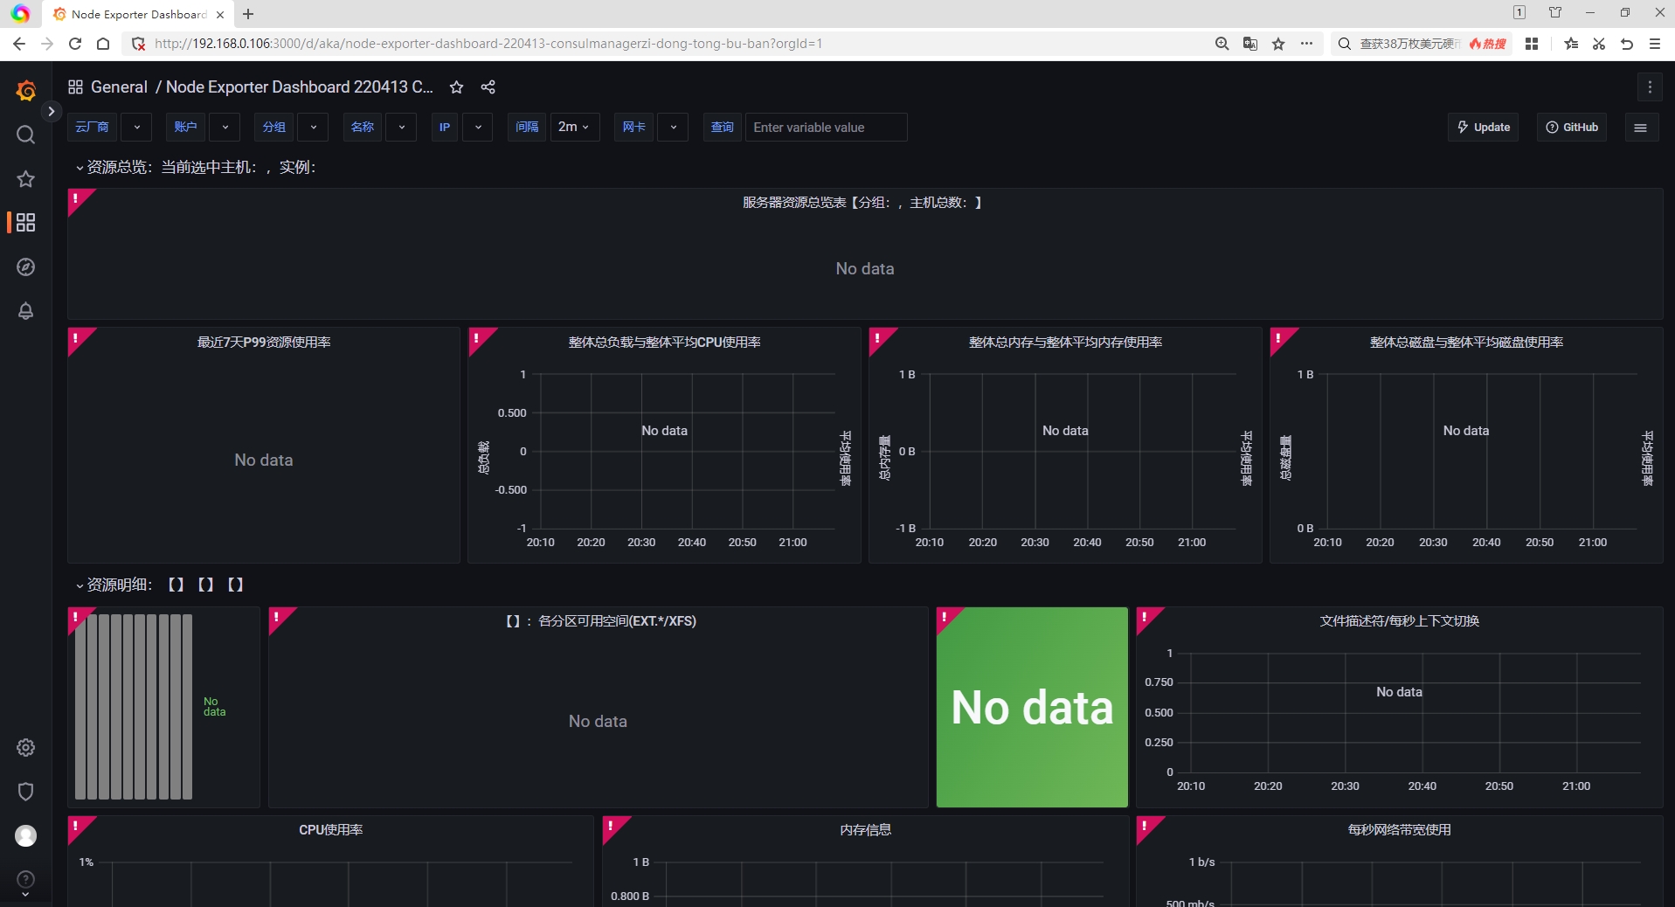
Task: Open the 云厂商 variable dropdown
Action: 136,128
